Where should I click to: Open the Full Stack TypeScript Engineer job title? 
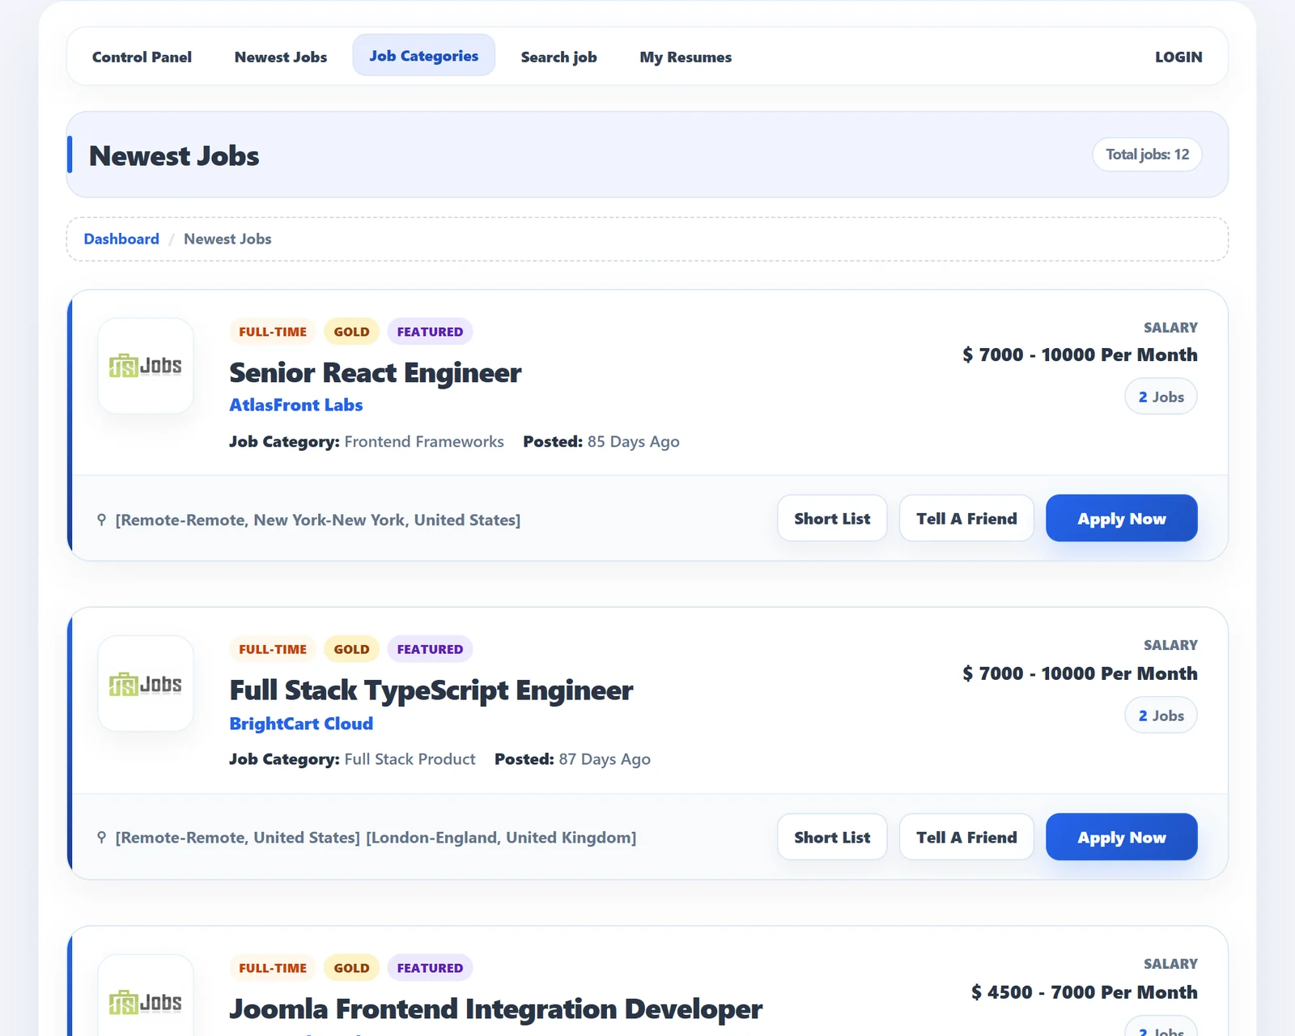click(431, 690)
